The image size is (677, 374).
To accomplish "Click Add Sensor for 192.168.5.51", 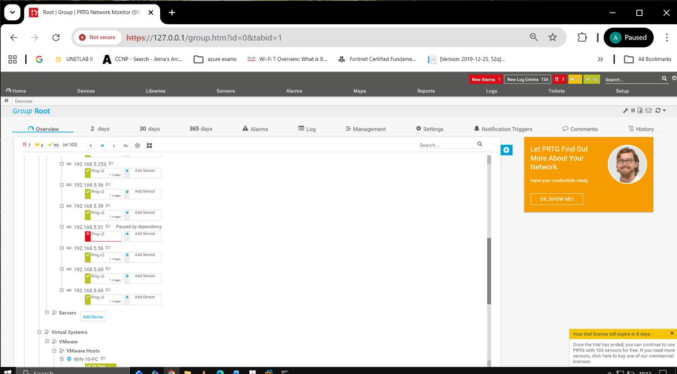I will coord(143,236).
